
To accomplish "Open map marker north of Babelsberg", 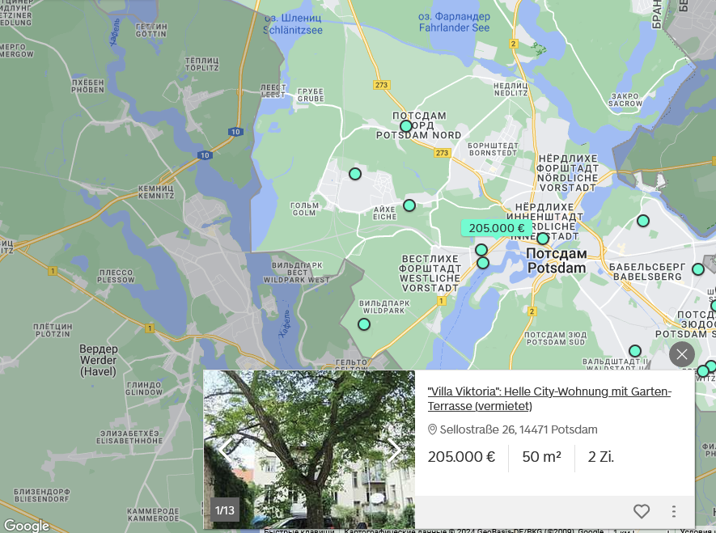I will (643, 221).
